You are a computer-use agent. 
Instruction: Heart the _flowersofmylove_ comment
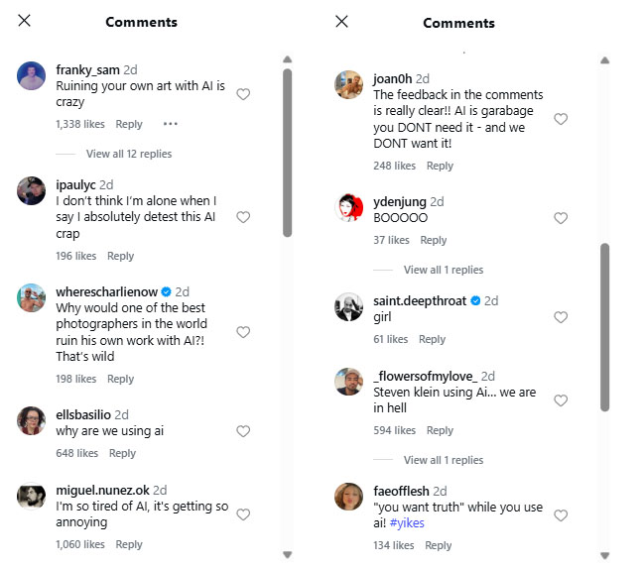click(561, 400)
